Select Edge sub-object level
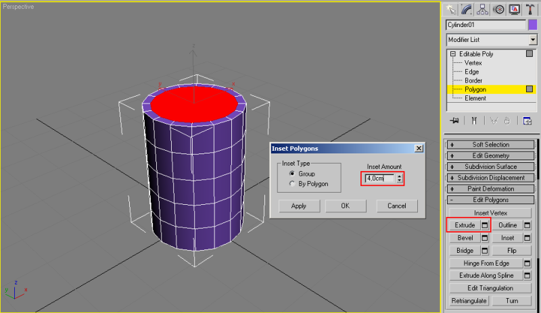This screenshot has height=313, width=541. point(471,72)
